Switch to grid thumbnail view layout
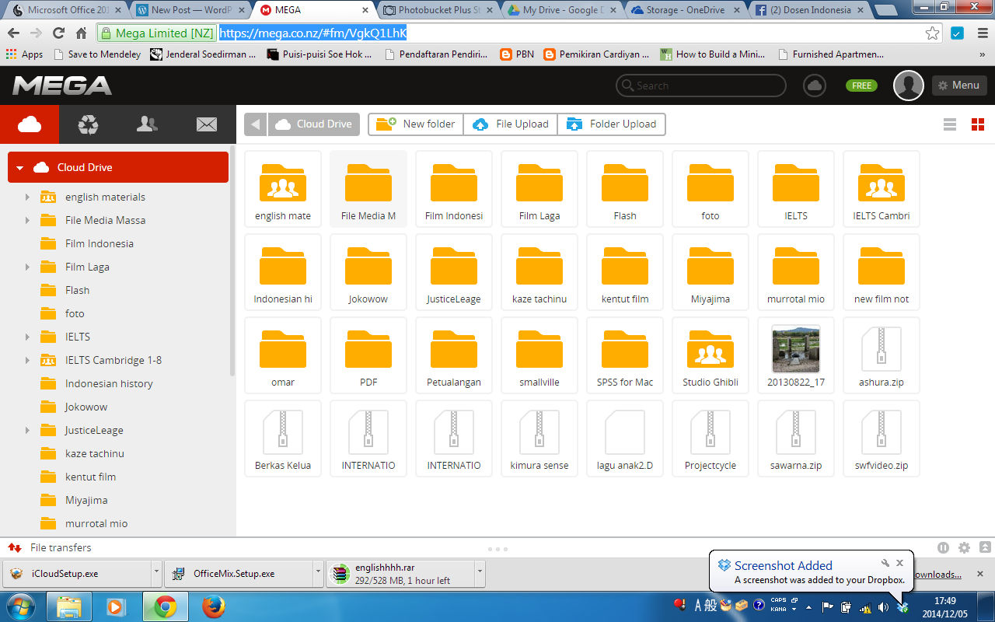 coord(978,124)
